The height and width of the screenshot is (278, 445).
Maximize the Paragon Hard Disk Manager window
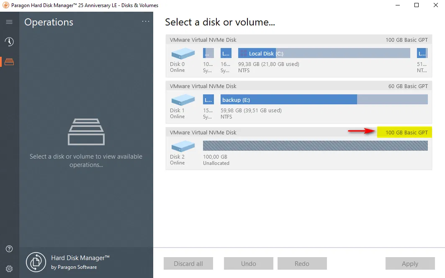pos(417,5)
